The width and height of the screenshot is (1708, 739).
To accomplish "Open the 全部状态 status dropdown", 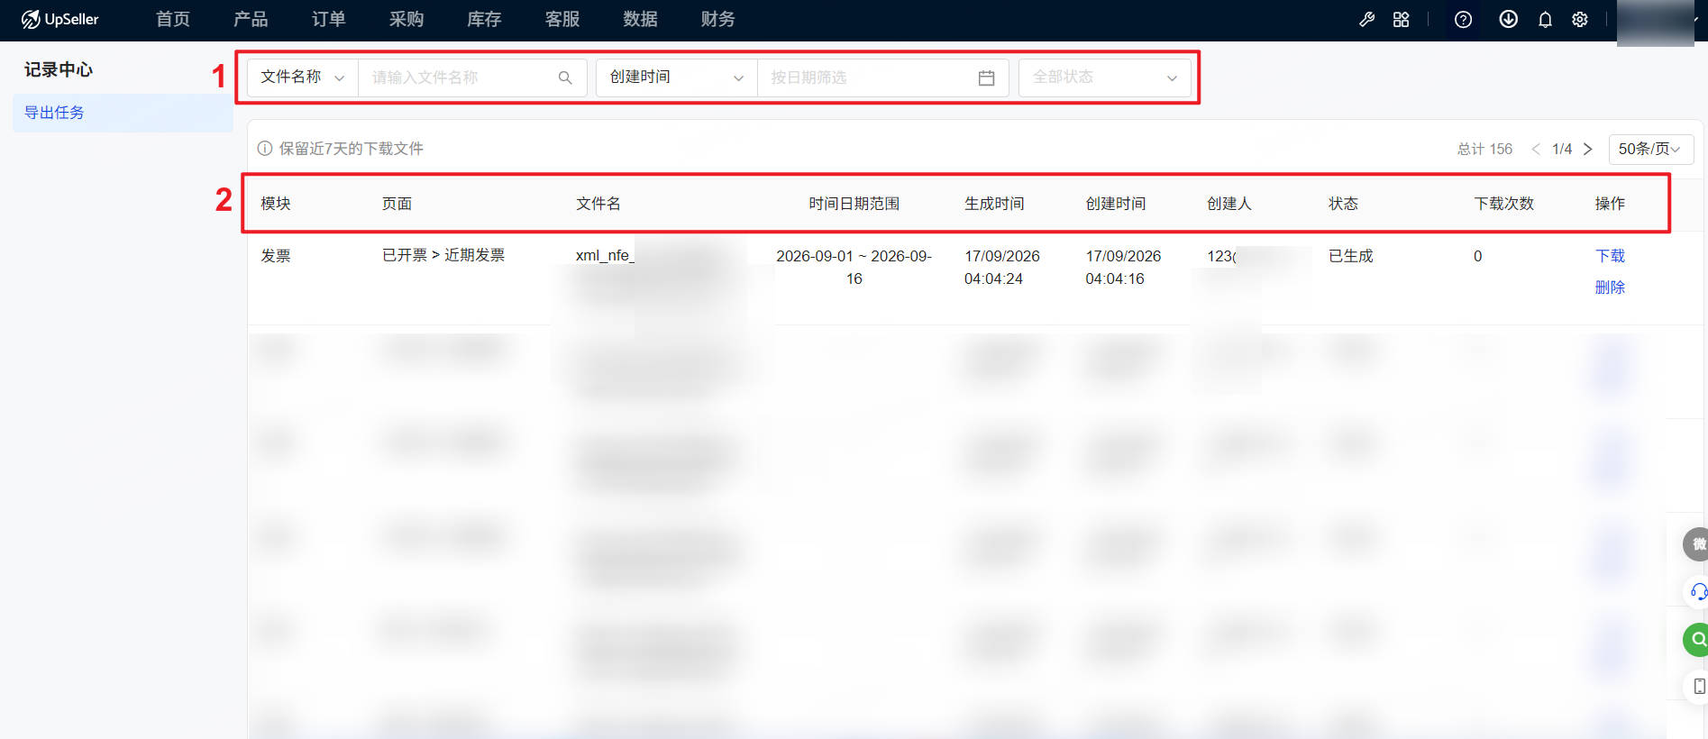I will 1104,78.
